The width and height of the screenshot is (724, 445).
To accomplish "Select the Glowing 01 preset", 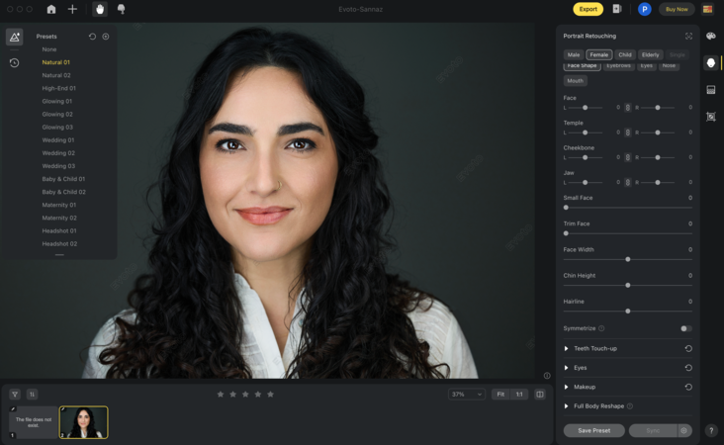I will (x=56, y=101).
